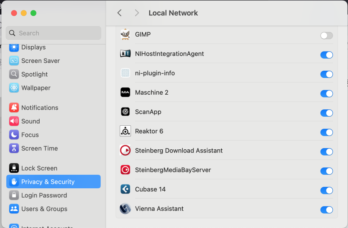The image size is (348, 228).
Task: Click the NIHostIntegrationAgent icon
Action: 125,54
